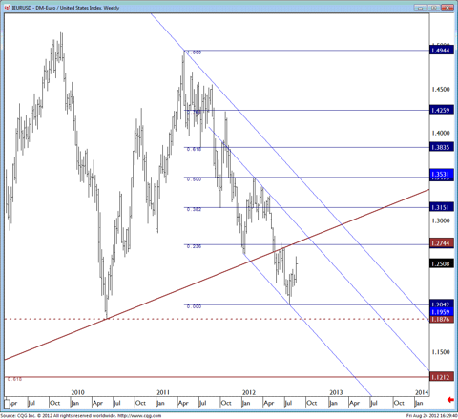458x419 pixels.
Task: Click the 0.000 Fibonacci level label
Action: 194,306
